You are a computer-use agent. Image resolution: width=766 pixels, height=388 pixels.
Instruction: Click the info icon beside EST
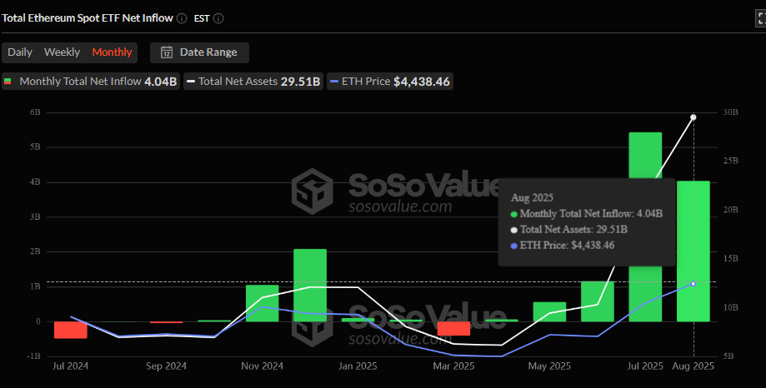coord(218,17)
